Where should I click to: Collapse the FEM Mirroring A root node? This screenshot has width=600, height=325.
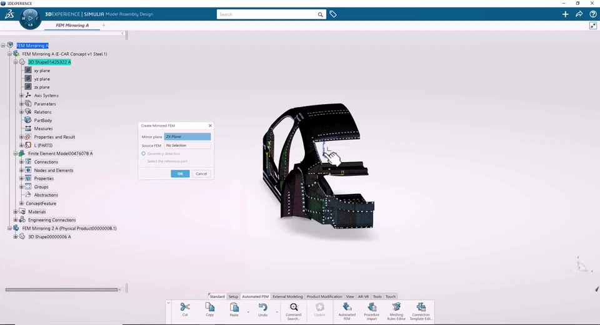point(3,46)
